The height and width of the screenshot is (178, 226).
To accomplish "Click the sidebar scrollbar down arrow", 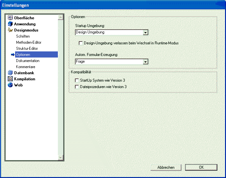I will coord(60,157).
